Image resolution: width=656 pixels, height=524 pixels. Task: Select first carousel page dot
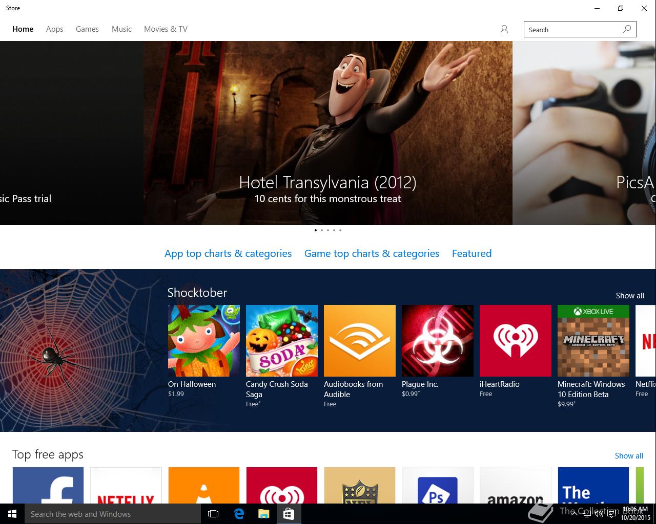click(316, 230)
